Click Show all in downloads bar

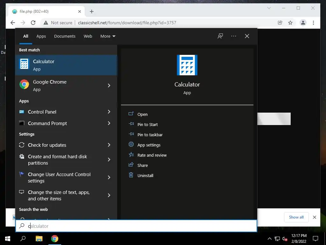point(296,217)
